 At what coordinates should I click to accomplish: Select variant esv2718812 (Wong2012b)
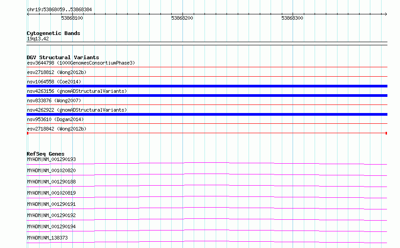coord(57,72)
